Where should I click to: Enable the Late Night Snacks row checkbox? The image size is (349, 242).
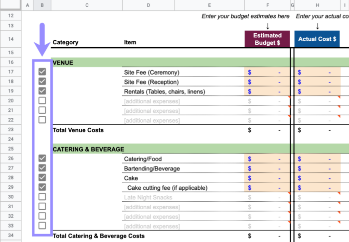point(42,197)
